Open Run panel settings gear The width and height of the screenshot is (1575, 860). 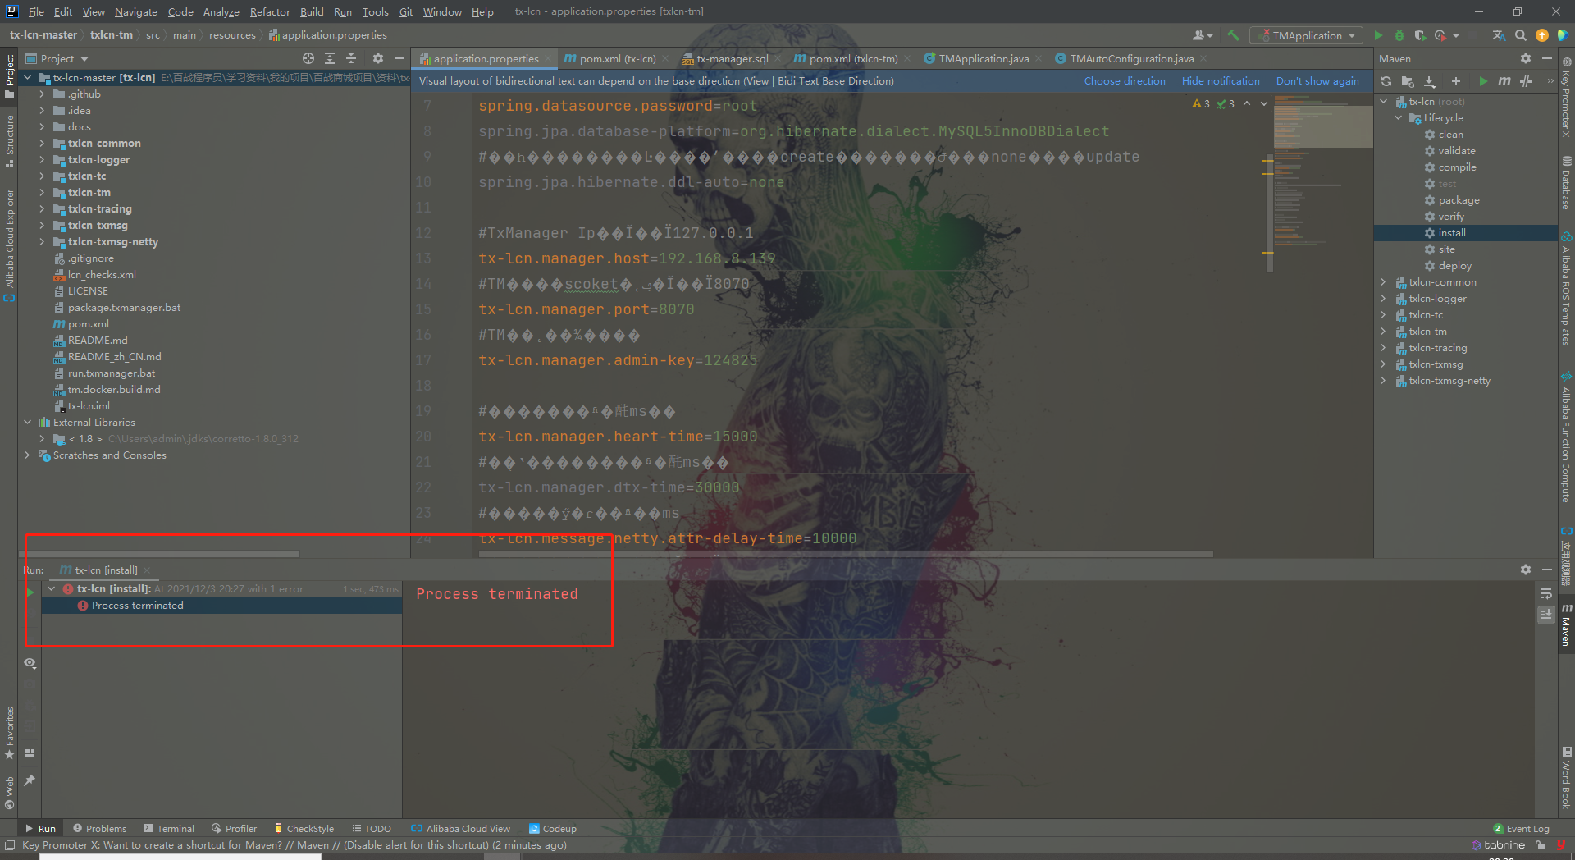pos(1526,570)
